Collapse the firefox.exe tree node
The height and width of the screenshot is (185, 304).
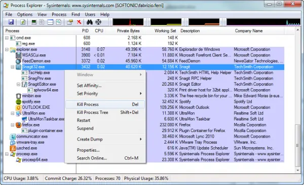[13, 125]
